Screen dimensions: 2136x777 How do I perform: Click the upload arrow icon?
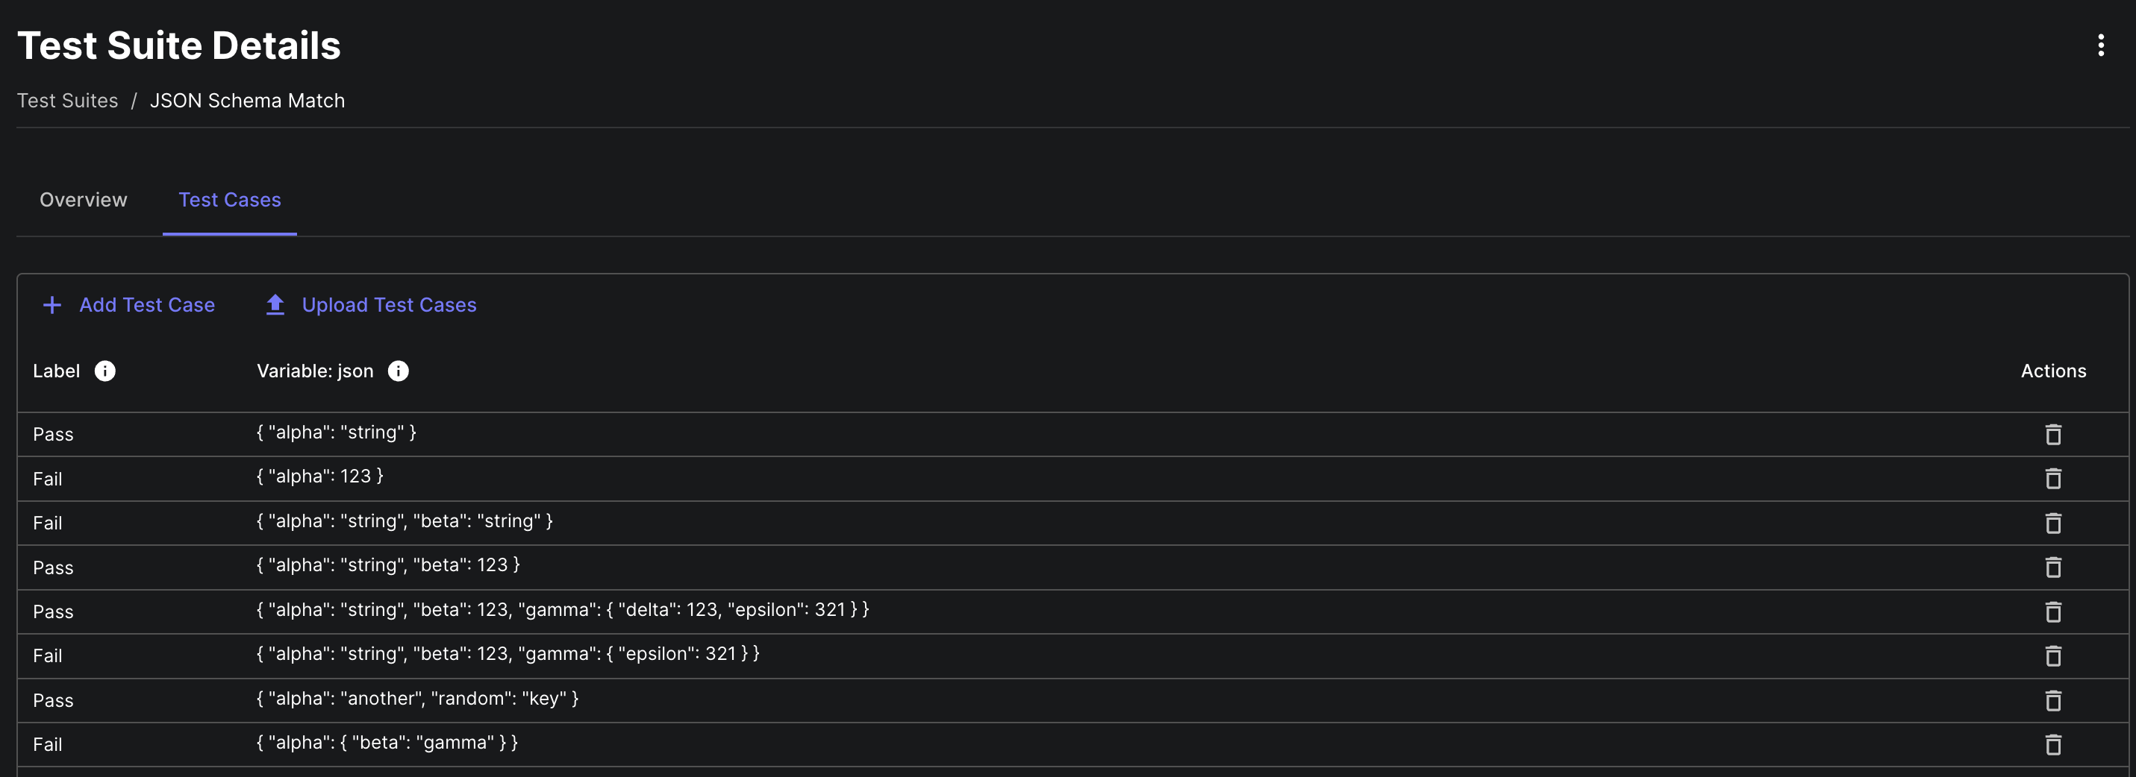(275, 305)
